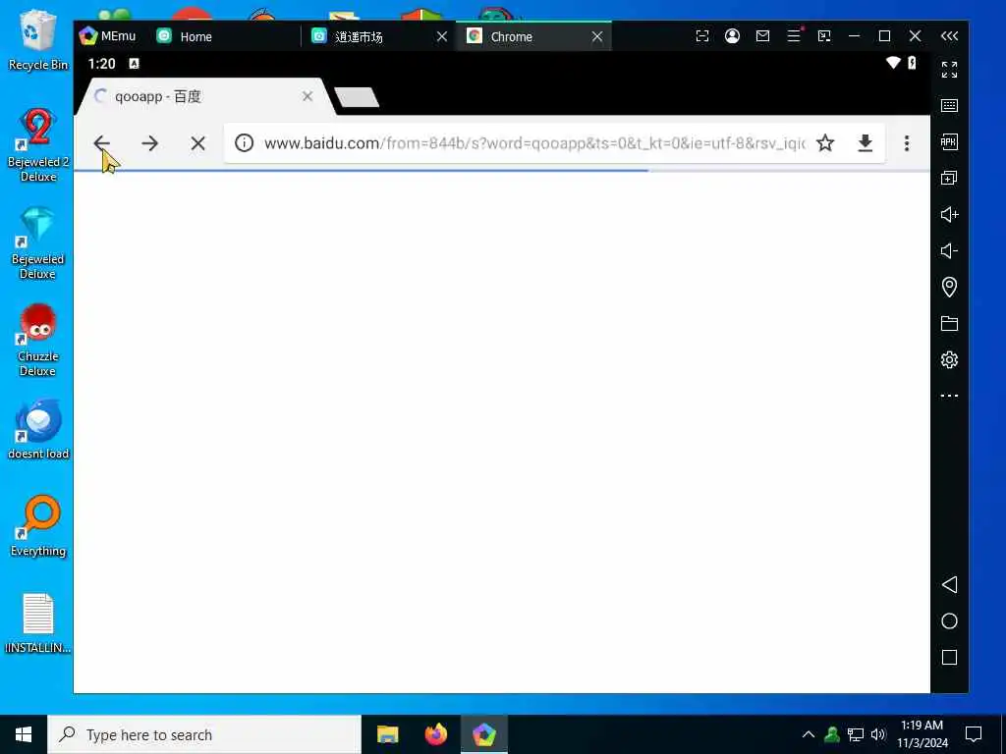Open MEmu shared folder
Image resolution: width=1006 pixels, height=754 pixels.
click(x=950, y=323)
